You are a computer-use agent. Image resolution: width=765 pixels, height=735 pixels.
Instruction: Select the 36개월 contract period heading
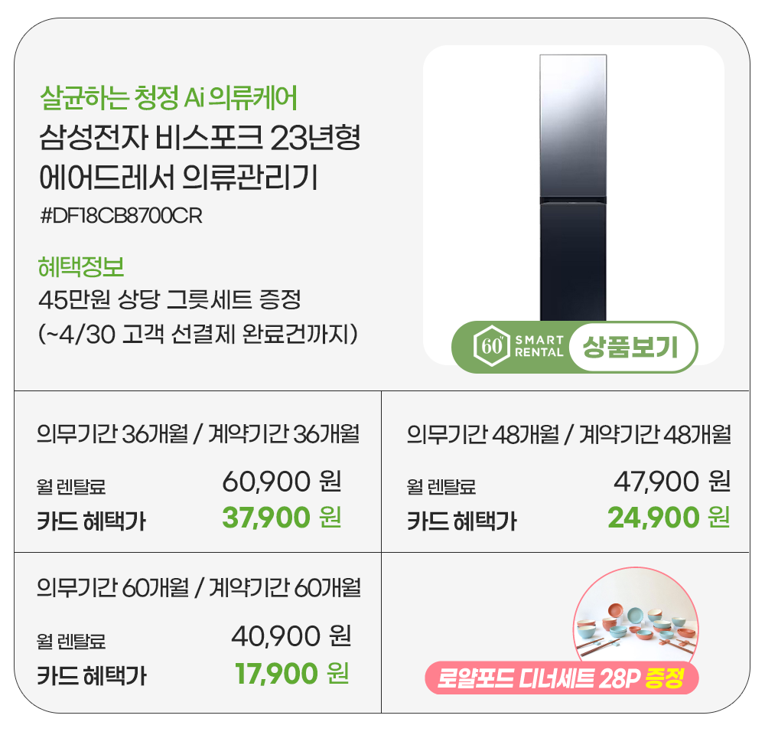click(198, 435)
